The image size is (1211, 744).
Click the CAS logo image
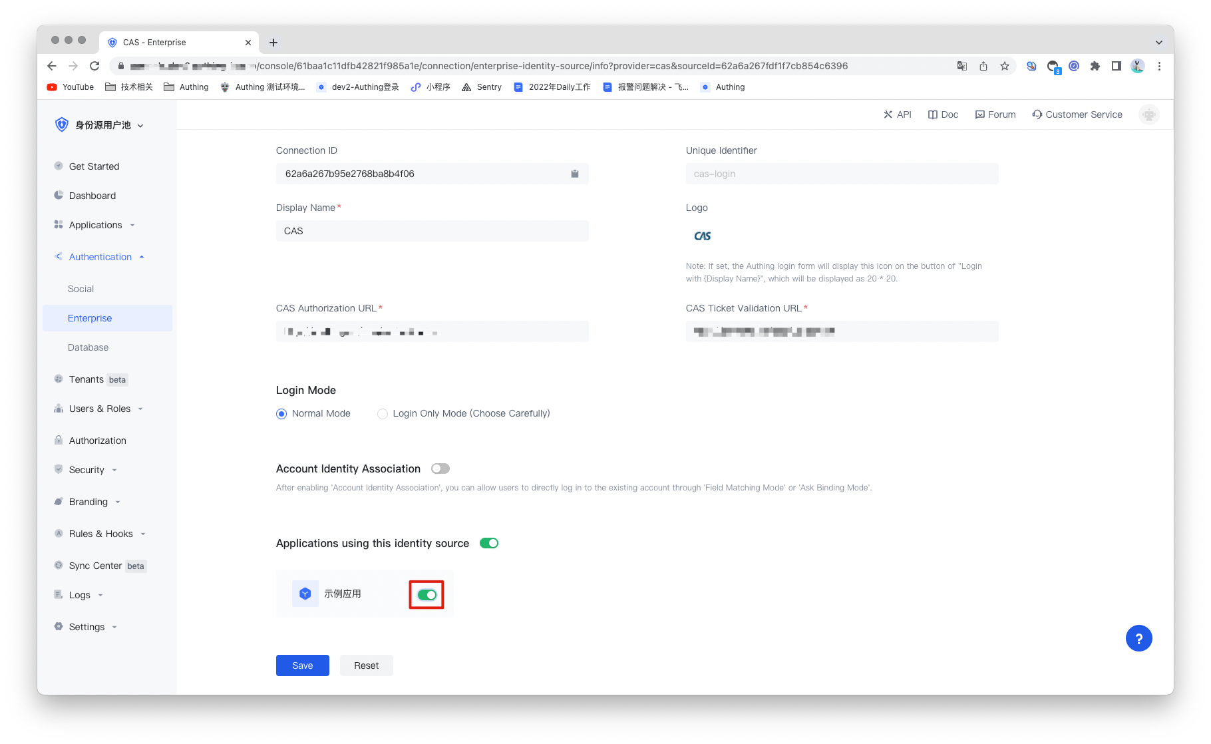pyautogui.click(x=702, y=236)
